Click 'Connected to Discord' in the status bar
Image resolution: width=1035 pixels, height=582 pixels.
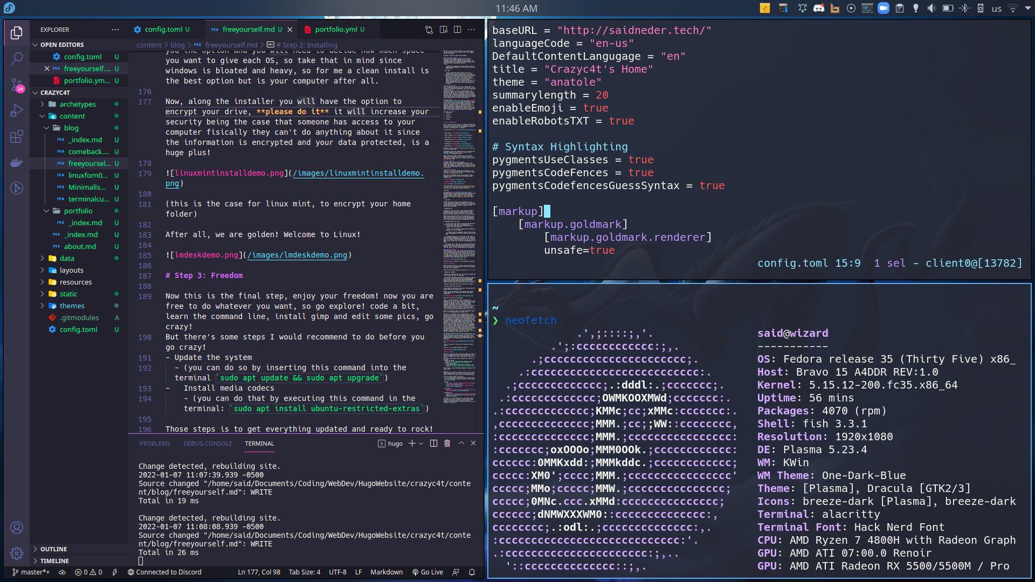[164, 572]
